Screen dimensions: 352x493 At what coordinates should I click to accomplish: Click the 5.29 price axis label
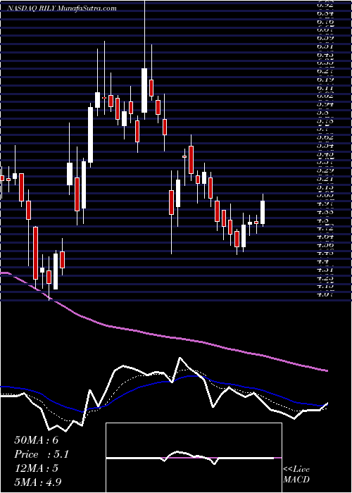coord(325,170)
